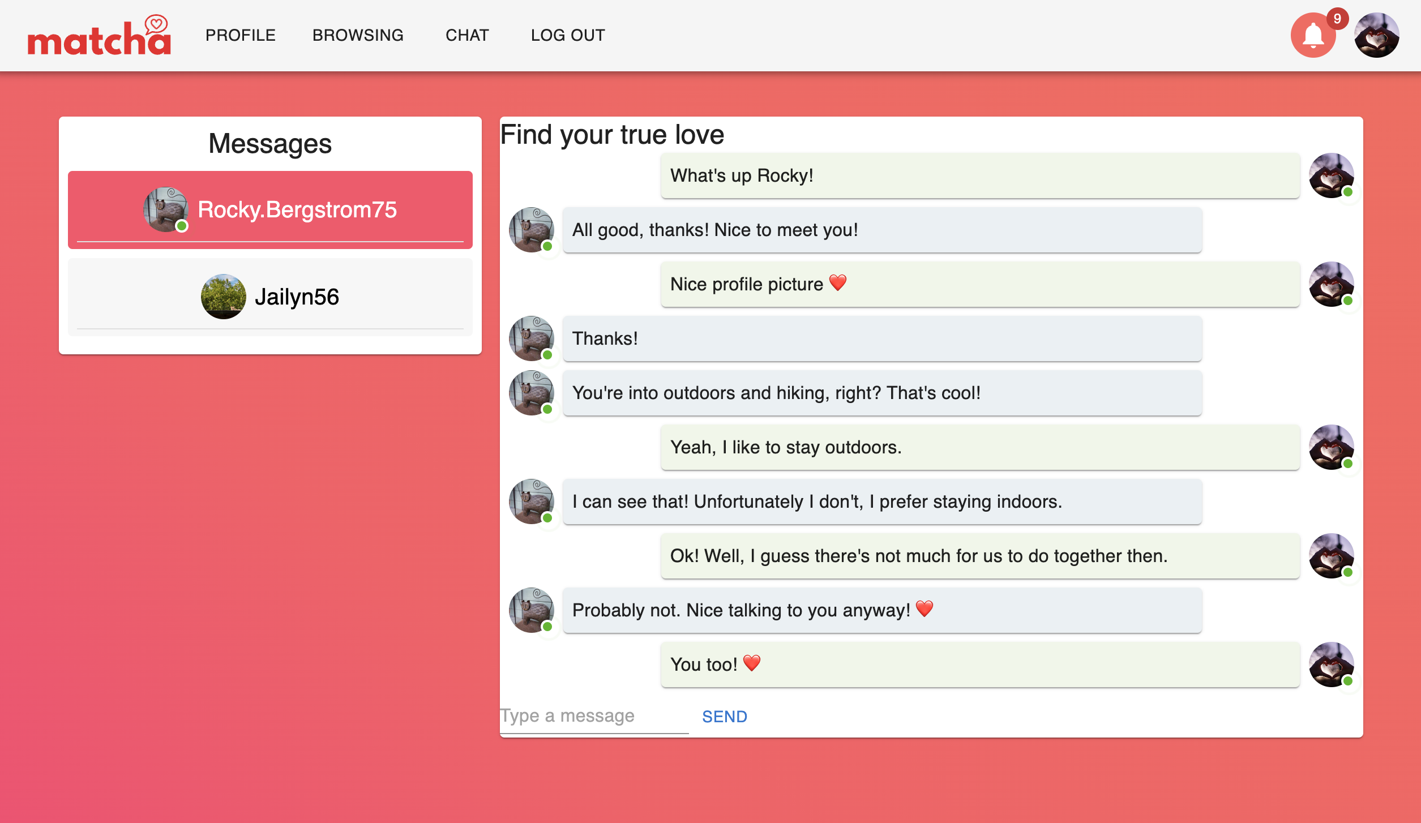
Task: Click the 'Ok! Well, I guess' message bubble
Action: pyautogui.click(x=979, y=556)
